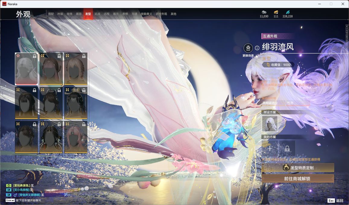Open the 挂饰 tab
Image resolution: width=349 pixels, height=205 pixels.
point(69,14)
